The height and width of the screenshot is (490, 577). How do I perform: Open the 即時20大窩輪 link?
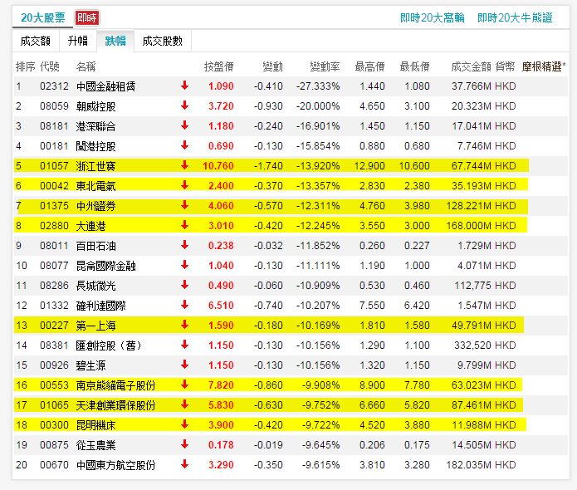432,17
